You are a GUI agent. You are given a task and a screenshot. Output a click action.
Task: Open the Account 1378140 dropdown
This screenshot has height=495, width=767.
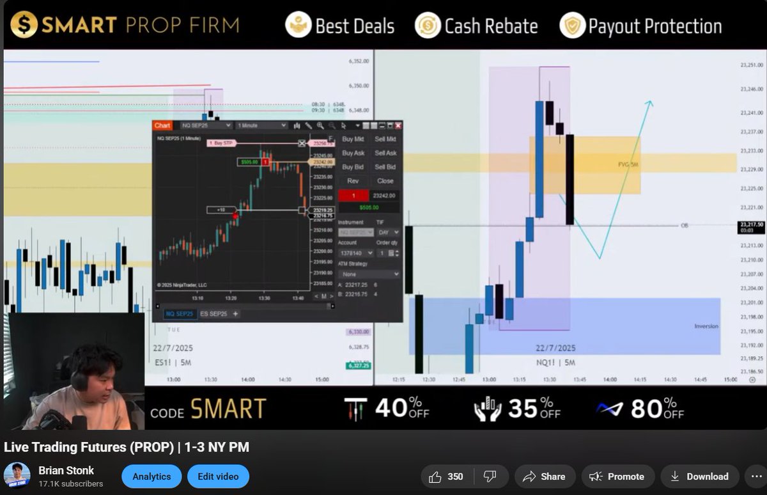(355, 253)
